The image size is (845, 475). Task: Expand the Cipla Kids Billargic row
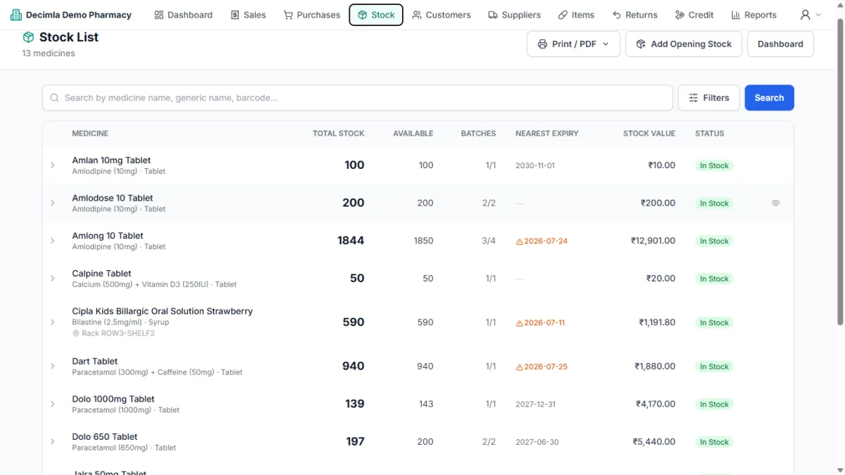pos(52,322)
